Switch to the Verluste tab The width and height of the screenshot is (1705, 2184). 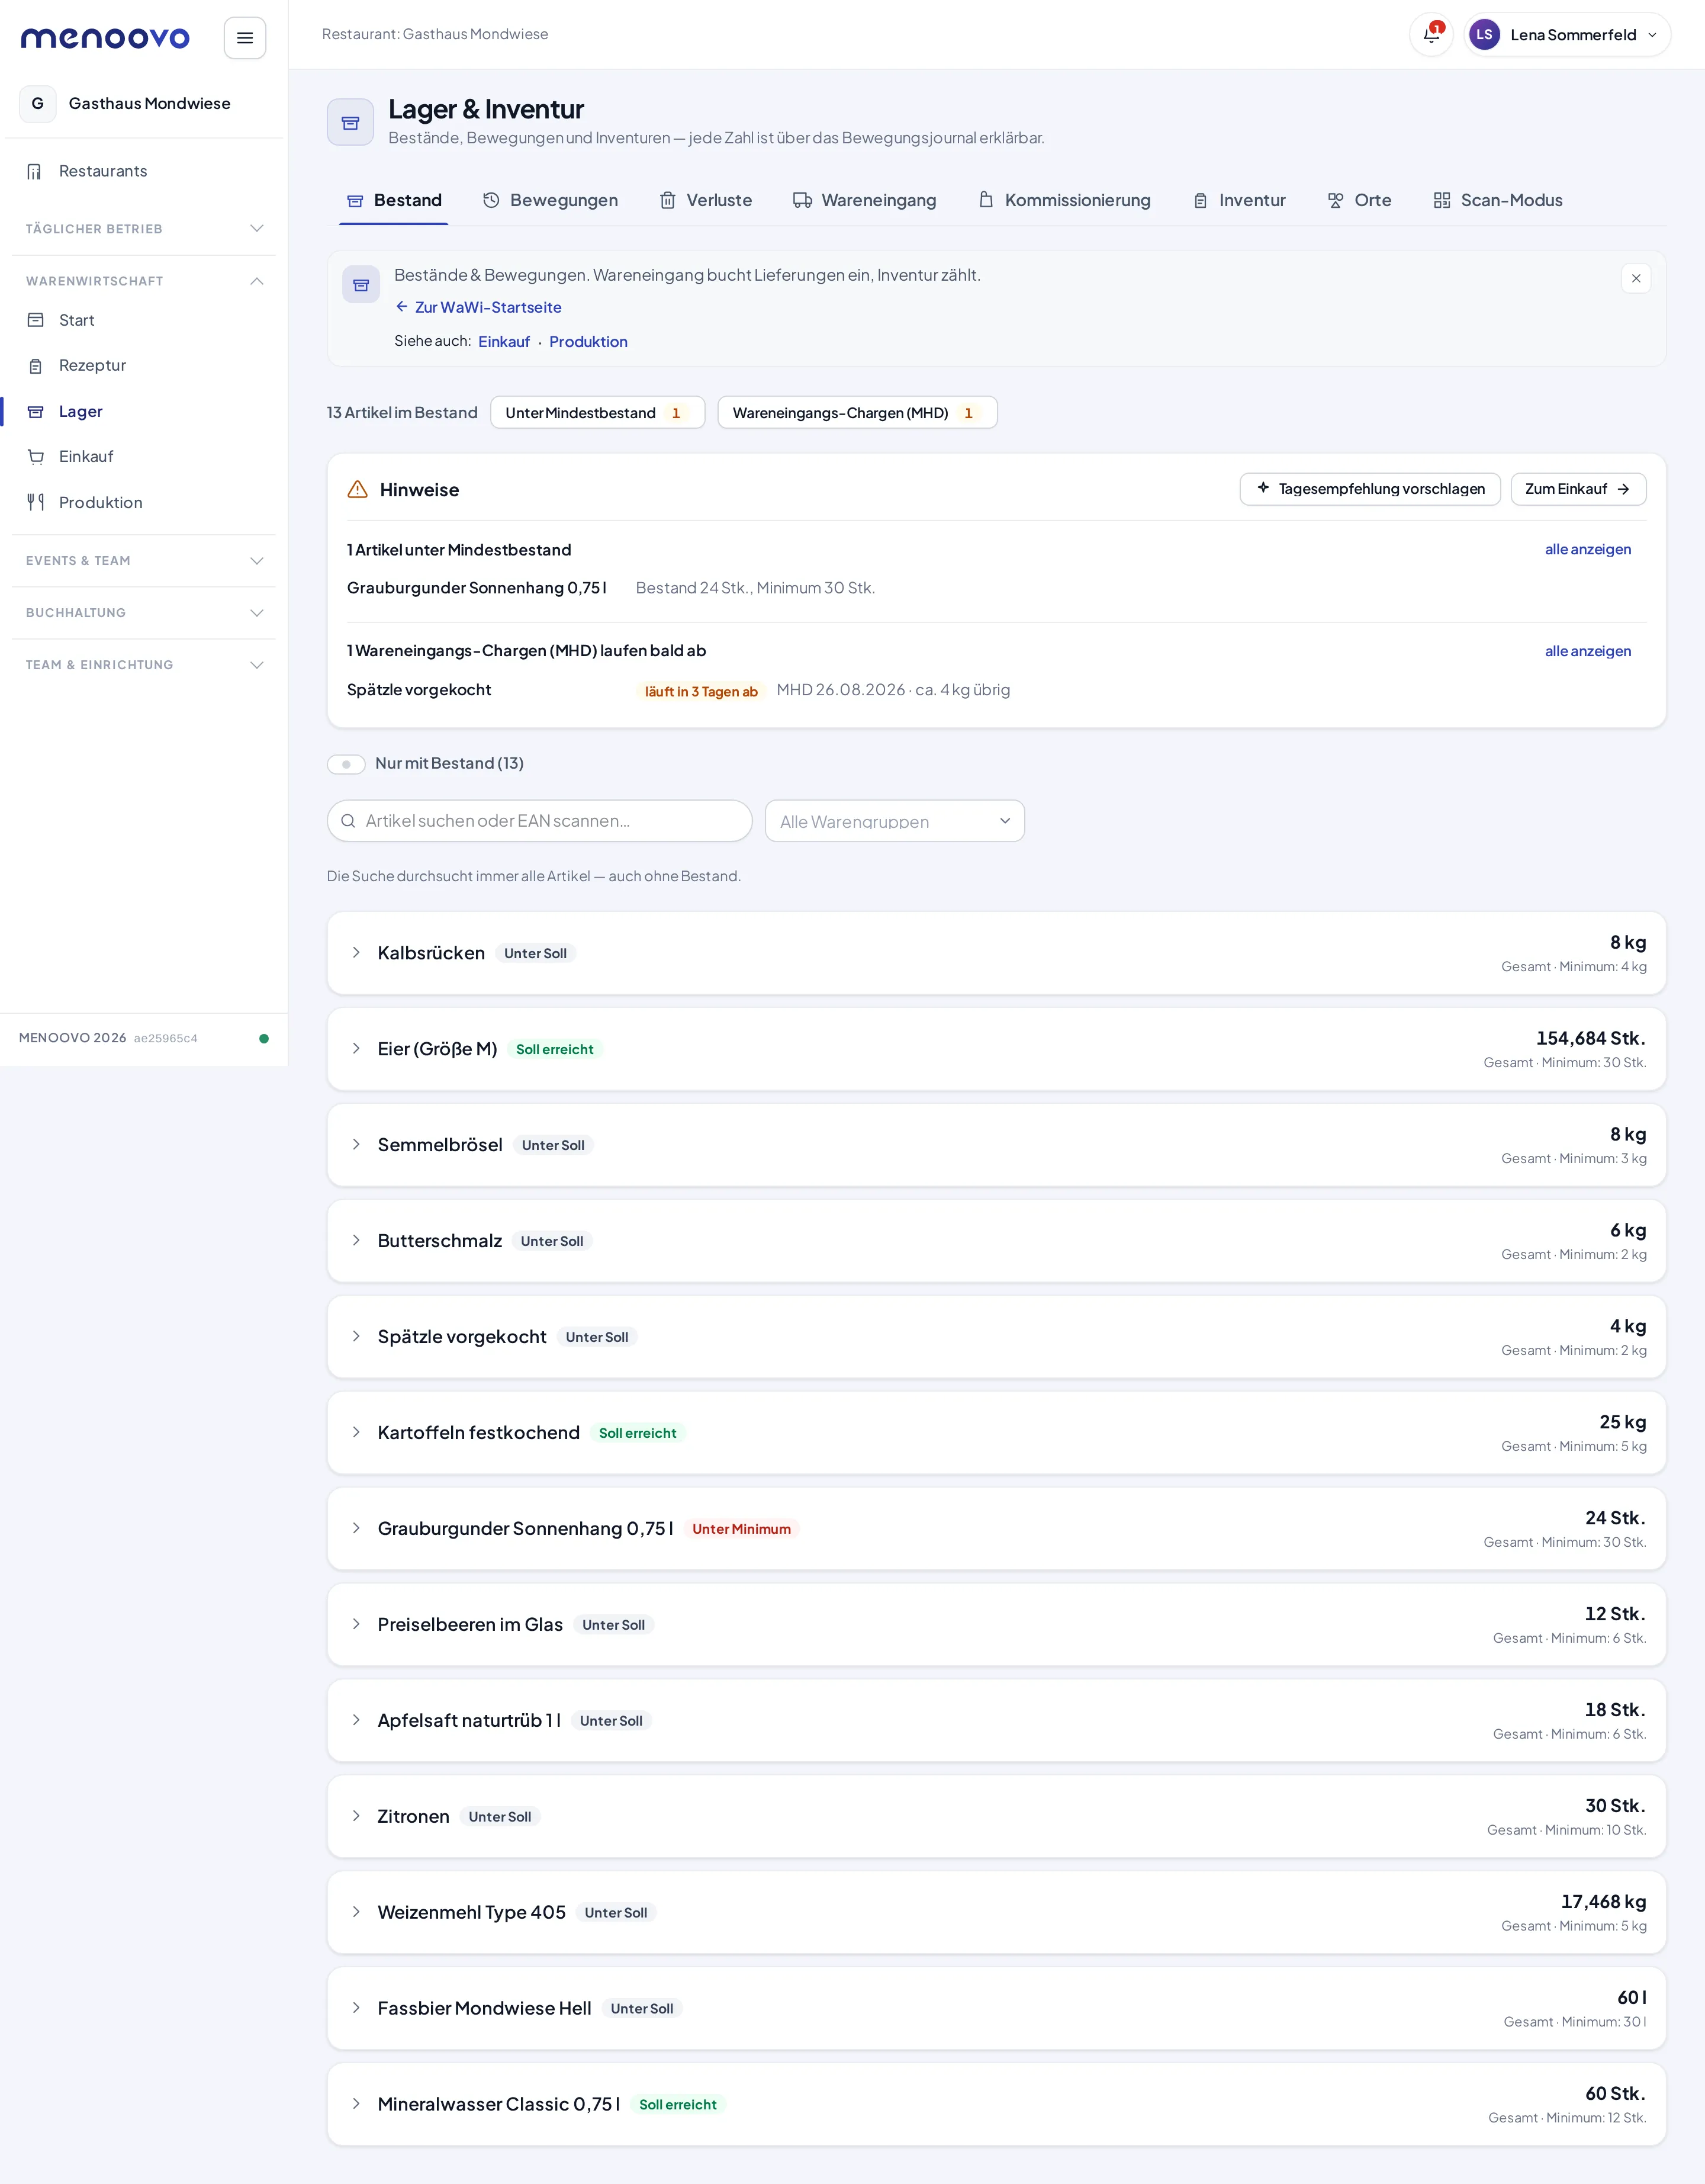706,200
